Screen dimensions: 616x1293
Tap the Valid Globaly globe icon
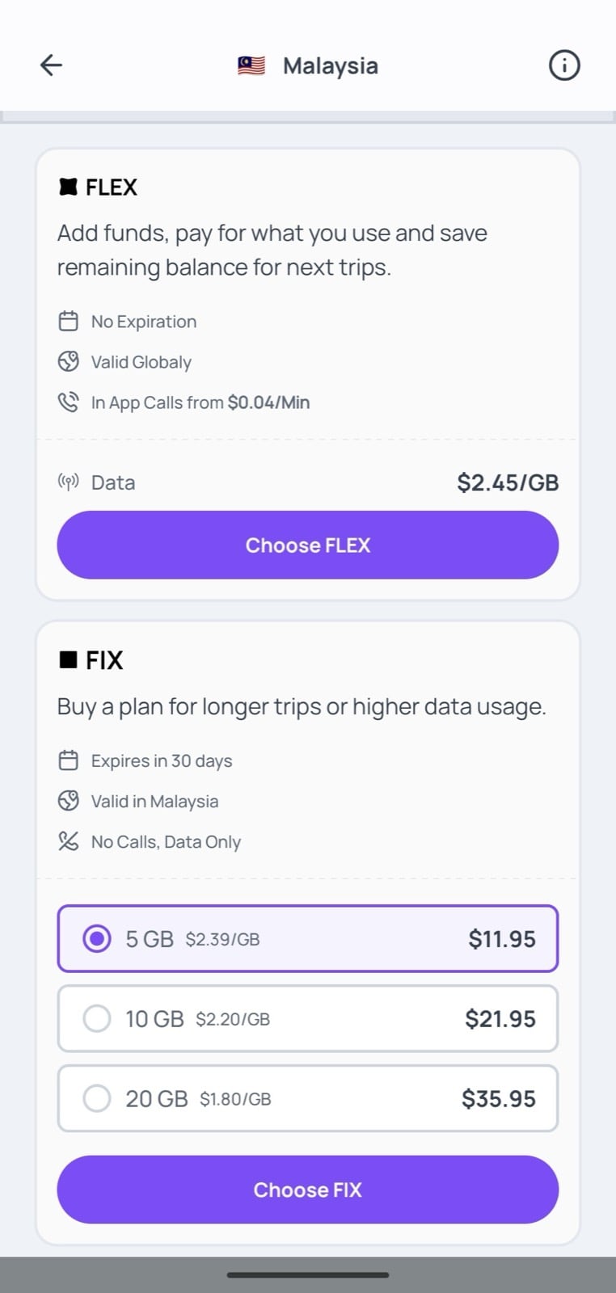[69, 362]
